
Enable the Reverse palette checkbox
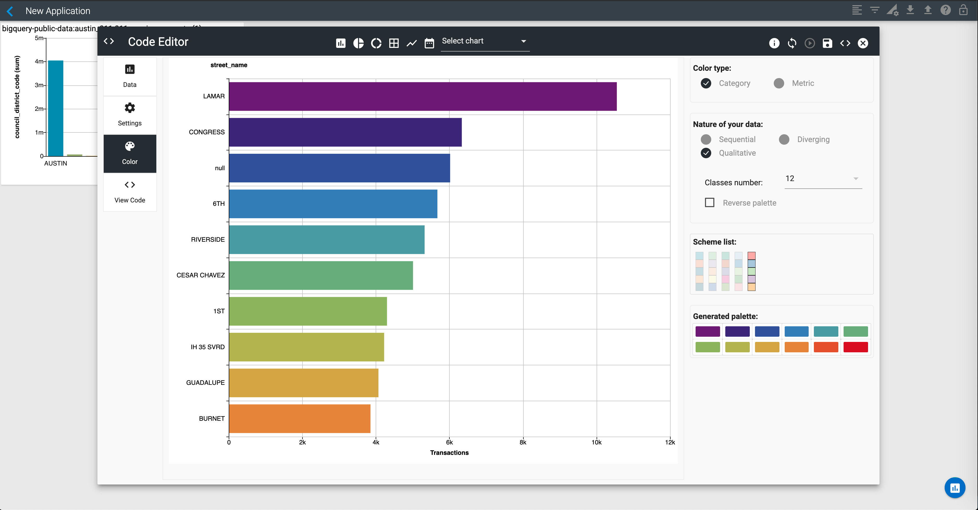click(709, 202)
